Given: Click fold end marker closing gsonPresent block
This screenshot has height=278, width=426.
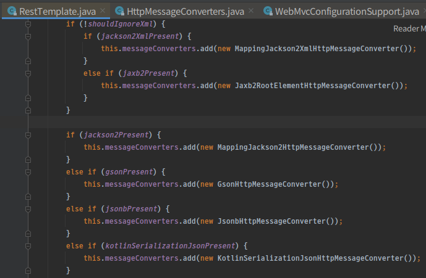Looking at the screenshot, I should [x=28, y=197].
